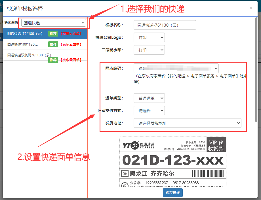Click recipient name 小公举 in preview
The height and width of the screenshot is (200, 261).
pos(135,183)
